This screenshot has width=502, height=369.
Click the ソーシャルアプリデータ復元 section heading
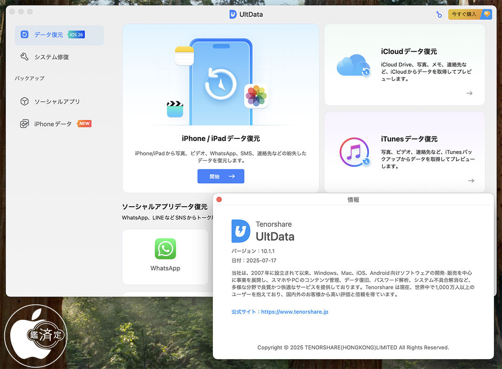[165, 207]
